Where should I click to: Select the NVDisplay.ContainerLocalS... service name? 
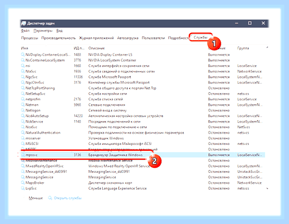[x=48, y=54]
